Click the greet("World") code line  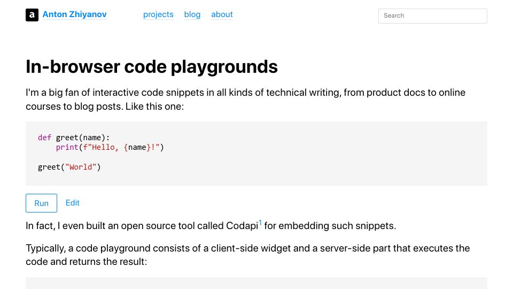[x=69, y=167]
